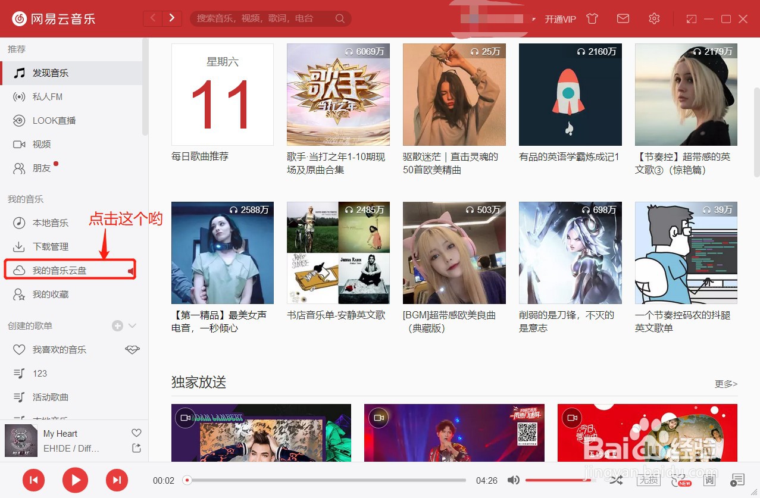Click the plus icon to create a playlist
Viewport: 760px width, 498px height.
(117, 325)
